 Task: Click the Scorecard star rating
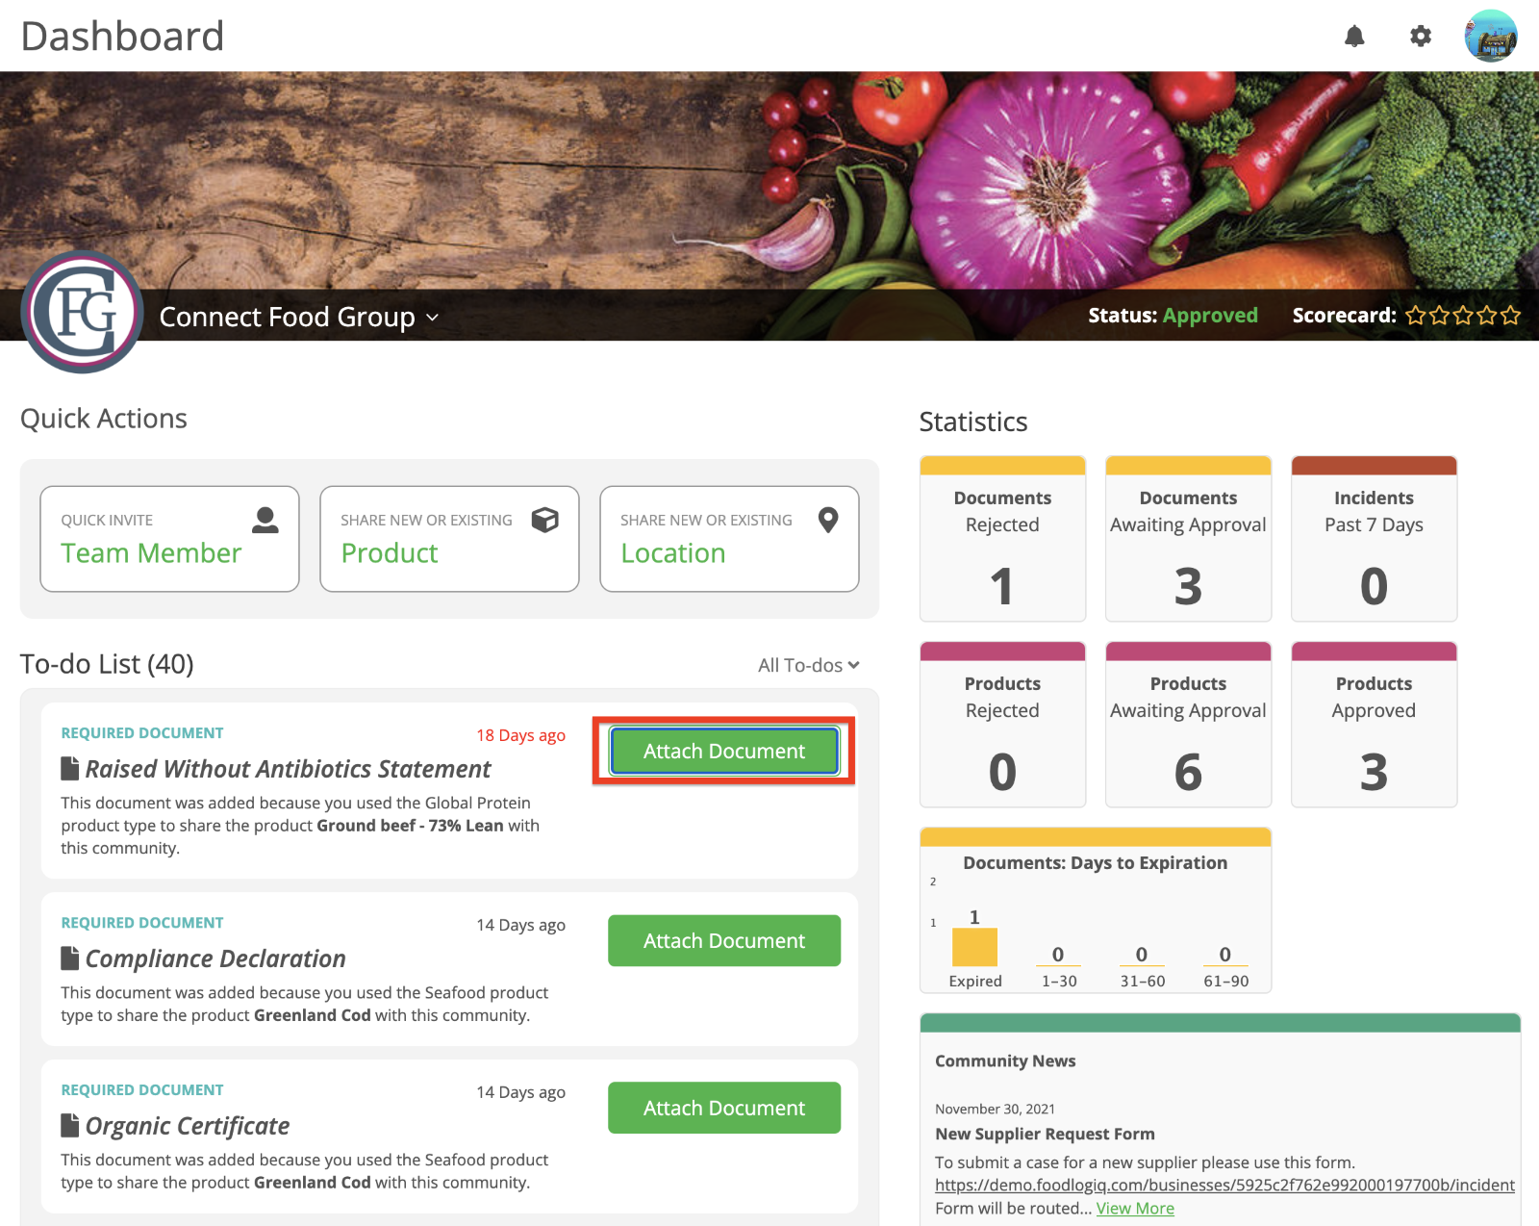pos(1463,316)
